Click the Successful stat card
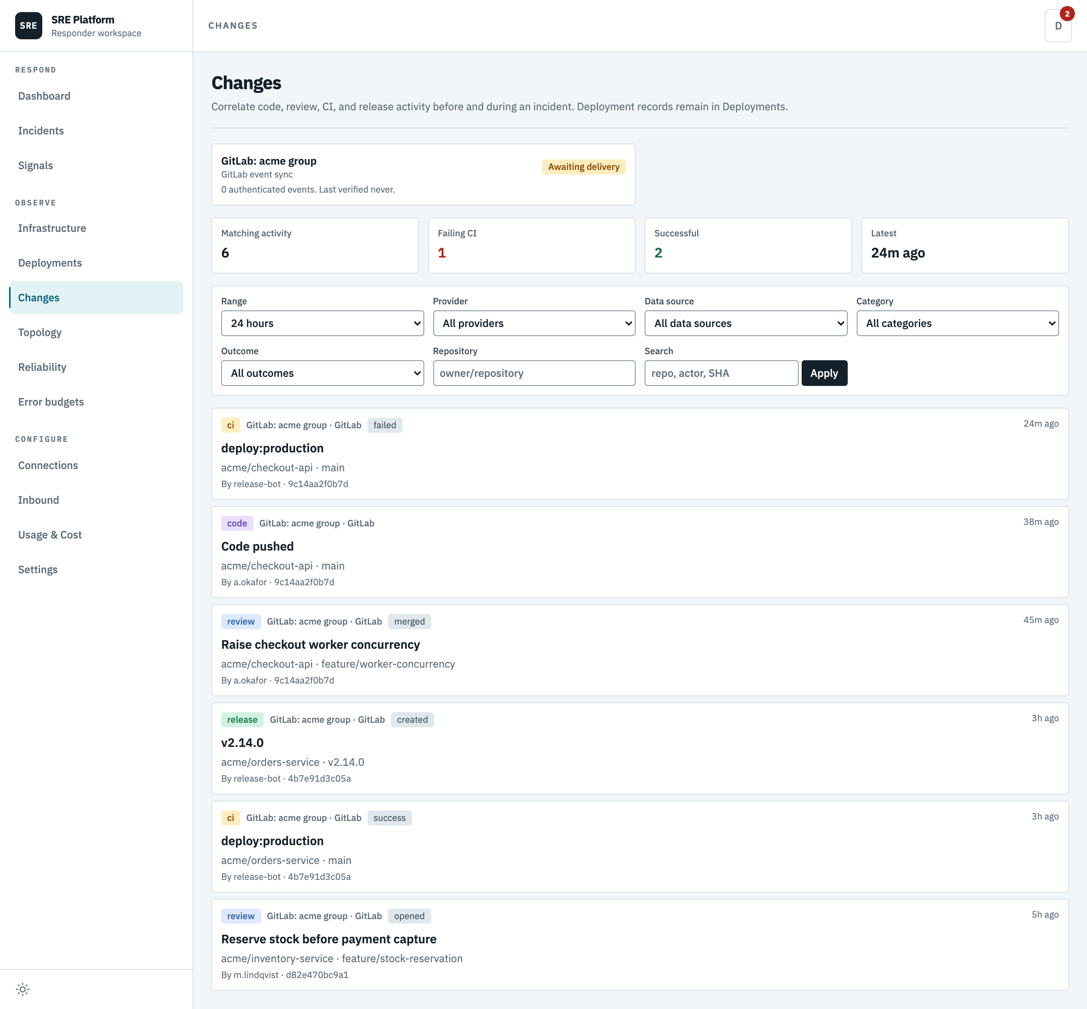The image size is (1087, 1009). point(748,246)
